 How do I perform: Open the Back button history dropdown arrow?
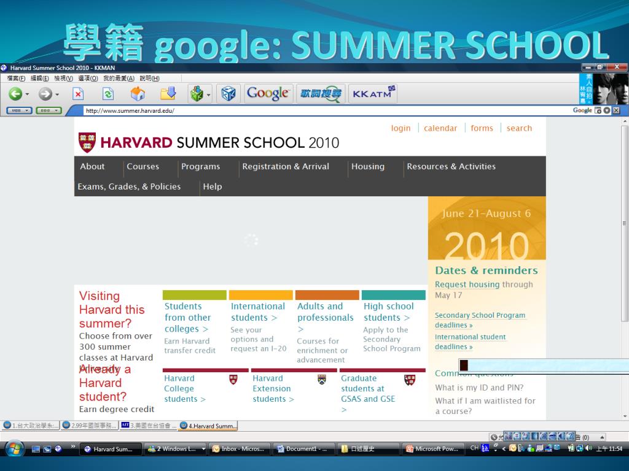(27, 94)
